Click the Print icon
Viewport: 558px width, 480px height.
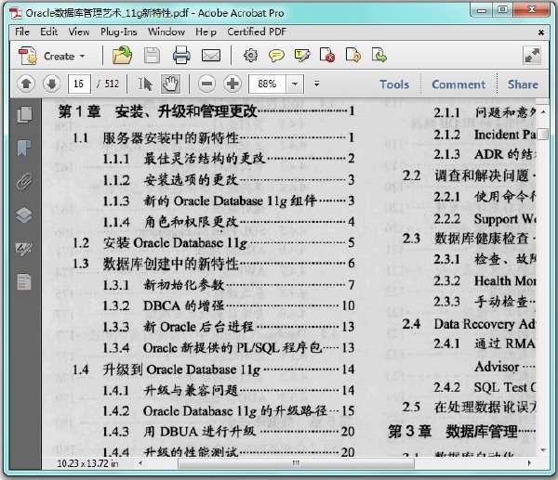point(181,56)
